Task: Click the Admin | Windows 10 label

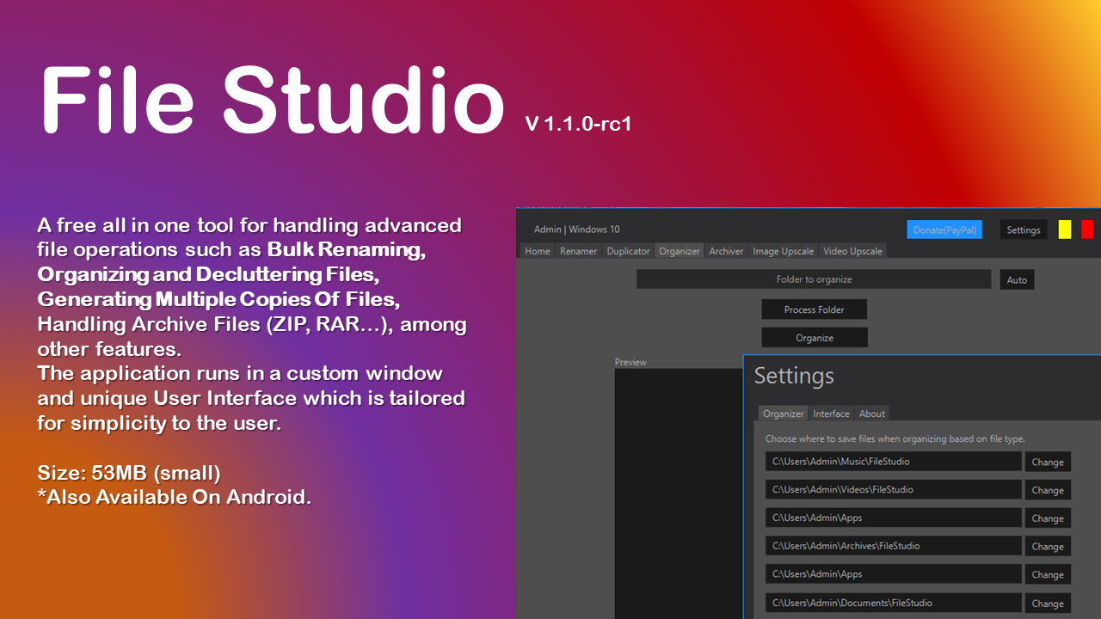Action: [x=576, y=230]
